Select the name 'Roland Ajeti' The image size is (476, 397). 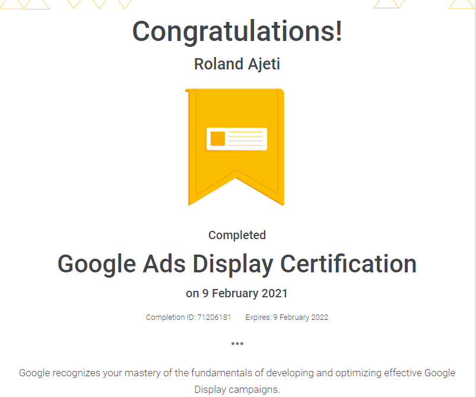[237, 64]
